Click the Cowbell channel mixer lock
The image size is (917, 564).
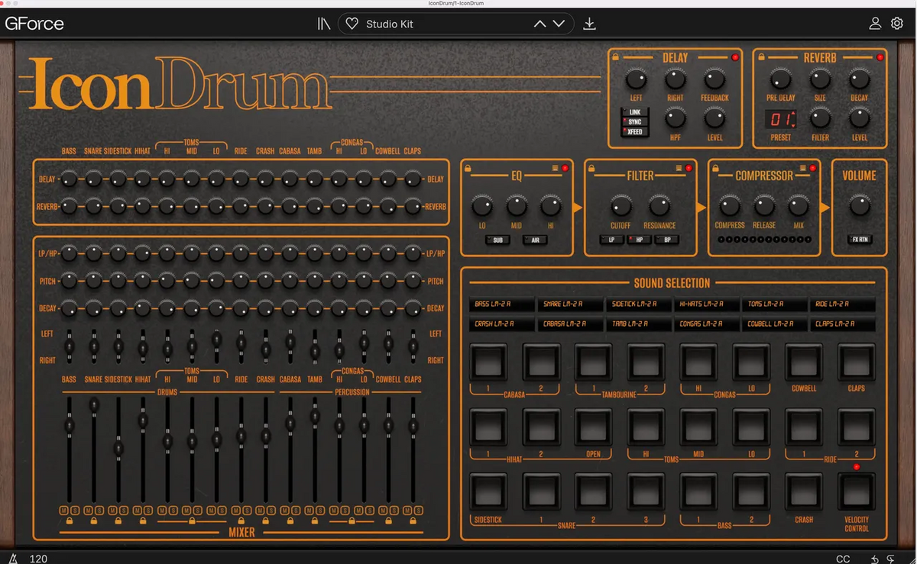[388, 521]
